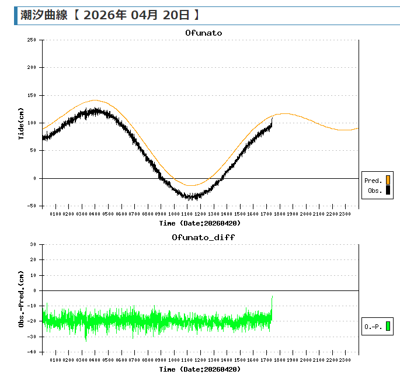The height and width of the screenshot is (374, 400).
Task: Click the green spike ending the diff curve
Action: point(272,298)
